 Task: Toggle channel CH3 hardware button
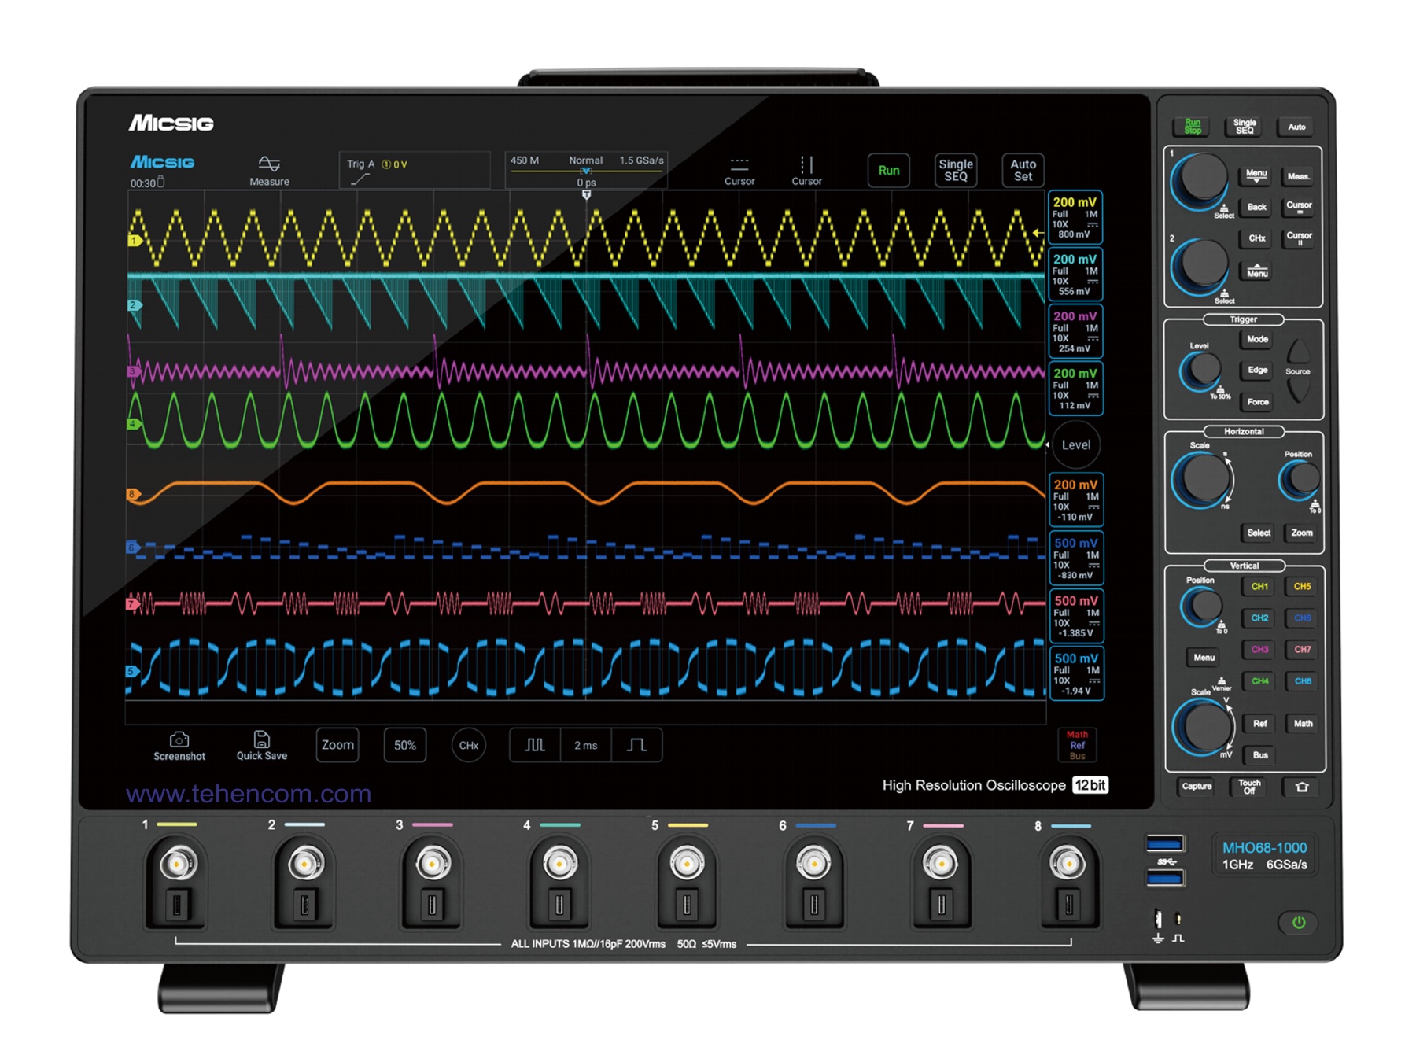point(1259,649)
